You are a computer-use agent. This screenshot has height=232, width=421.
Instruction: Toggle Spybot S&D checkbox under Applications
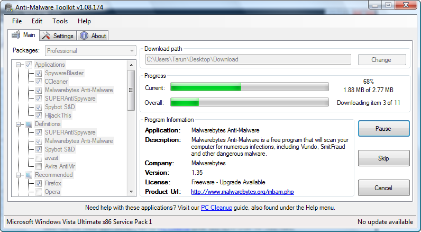point(39,107)
